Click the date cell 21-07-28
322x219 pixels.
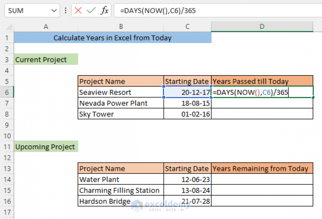point(187,201)
